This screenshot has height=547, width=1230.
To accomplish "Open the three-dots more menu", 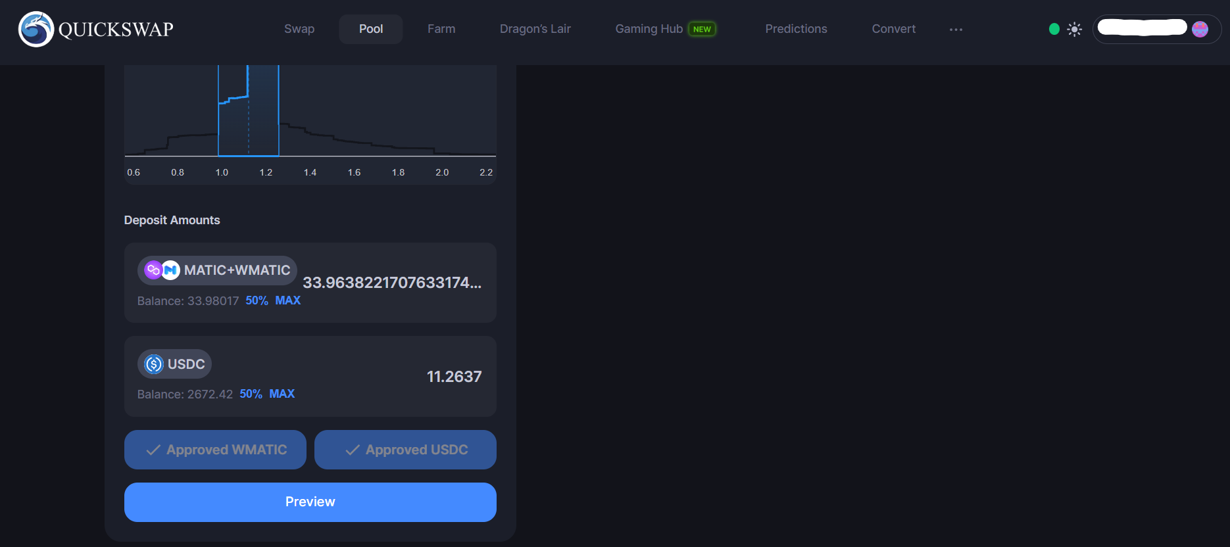I will [956, 30].
